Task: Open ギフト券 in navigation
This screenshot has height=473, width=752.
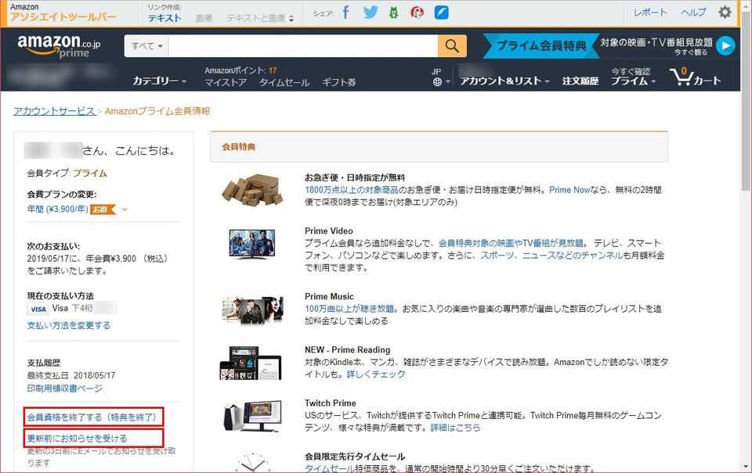Action: click(x=338, y=82)
